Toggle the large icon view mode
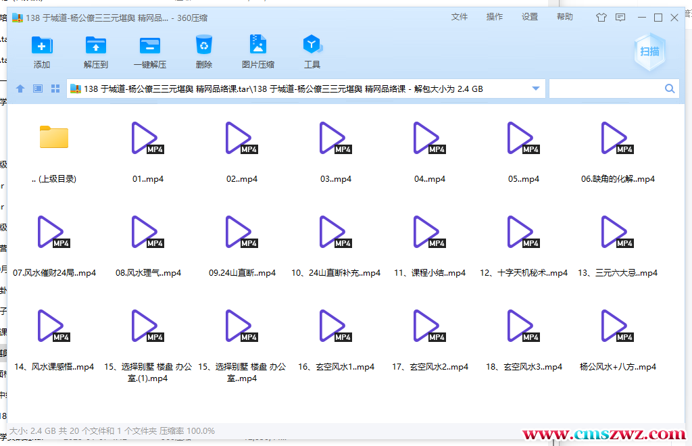 pyautogui.click(x=55, y=88)
